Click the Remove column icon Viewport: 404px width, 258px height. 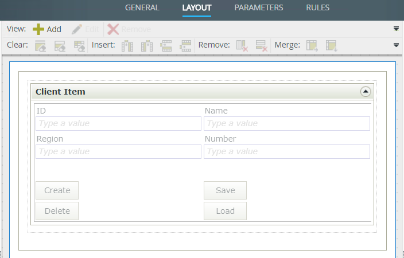(242, 45)
